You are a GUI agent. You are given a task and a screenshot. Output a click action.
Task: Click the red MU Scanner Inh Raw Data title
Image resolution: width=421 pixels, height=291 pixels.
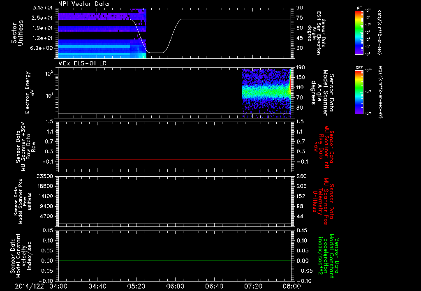[x=324, y=147]
